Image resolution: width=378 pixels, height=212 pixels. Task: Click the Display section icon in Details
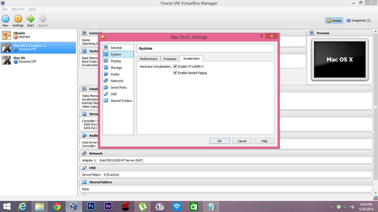(x=84, y=89)
